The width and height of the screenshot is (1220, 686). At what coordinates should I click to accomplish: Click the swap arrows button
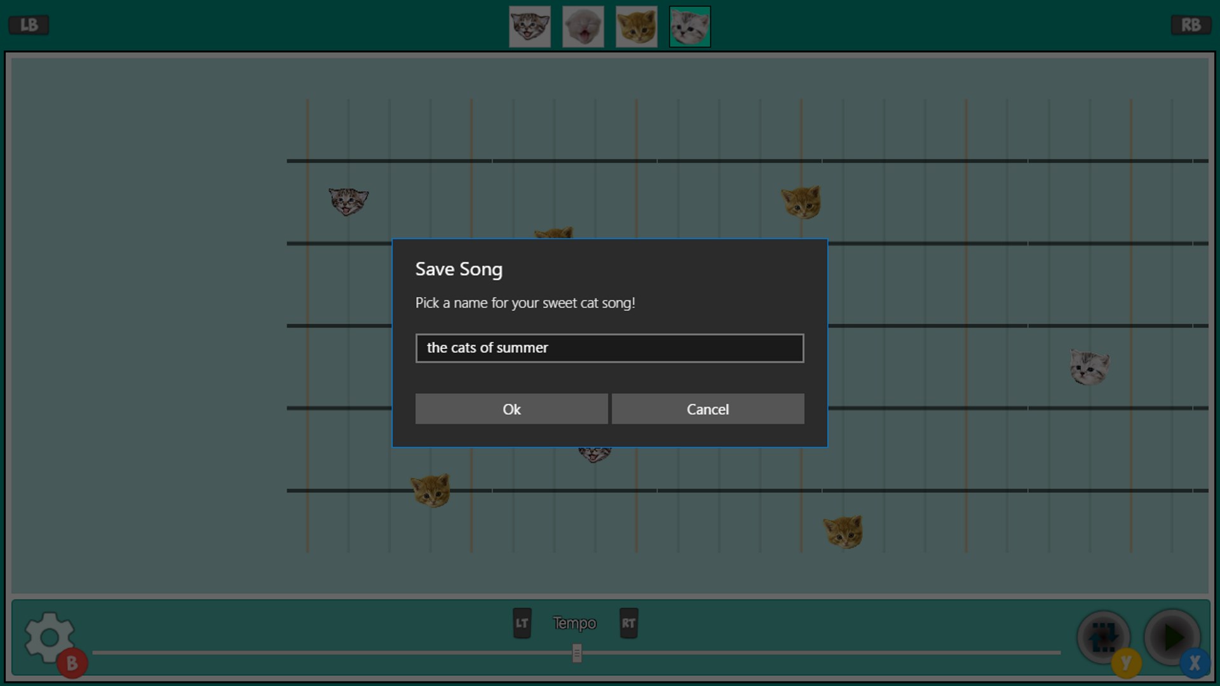[x=1103, y=636]
